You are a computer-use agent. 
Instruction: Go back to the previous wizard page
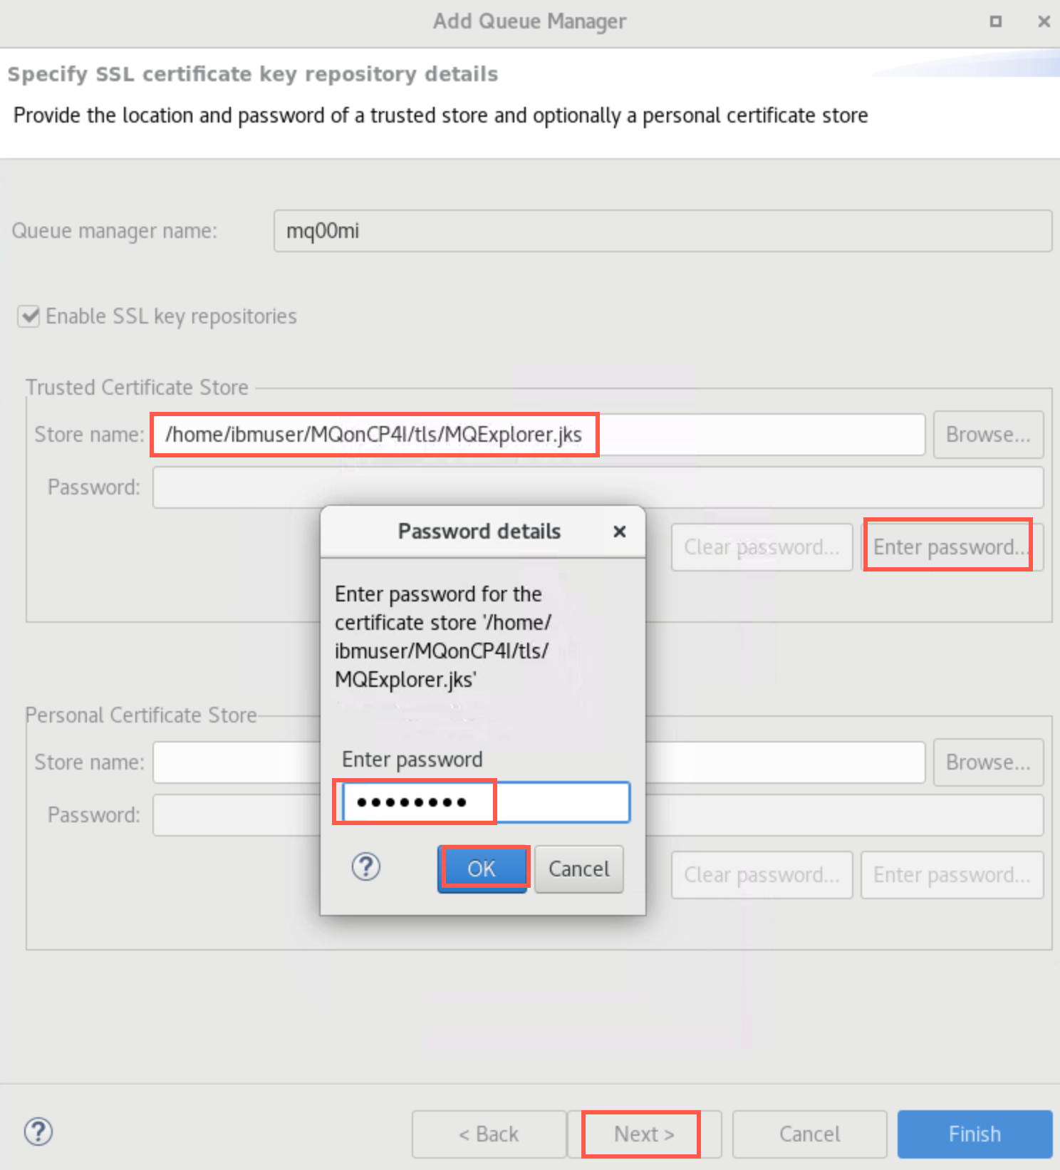489,1134
